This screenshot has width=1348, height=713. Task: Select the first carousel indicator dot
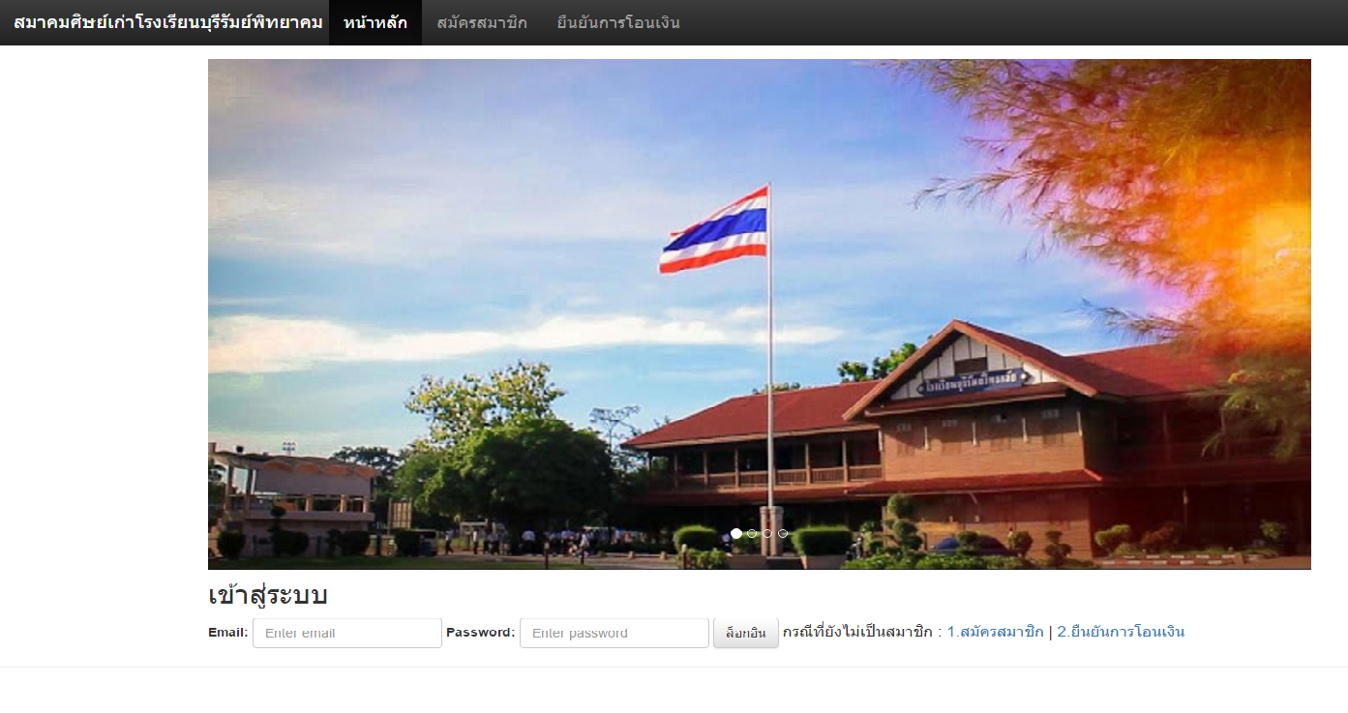click(x=736, y=533)
